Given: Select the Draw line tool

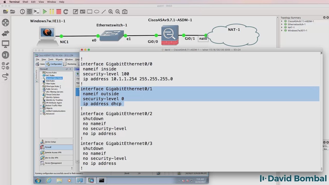Looking at the screenshot, I should [x=104, y=12].
